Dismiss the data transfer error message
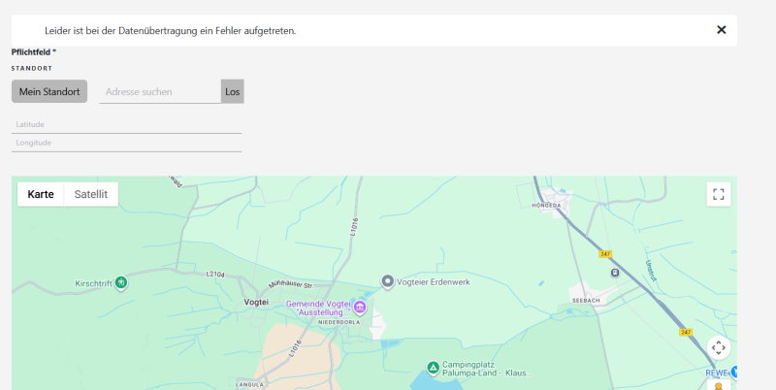776x390 pixels. tap(721, 30)
